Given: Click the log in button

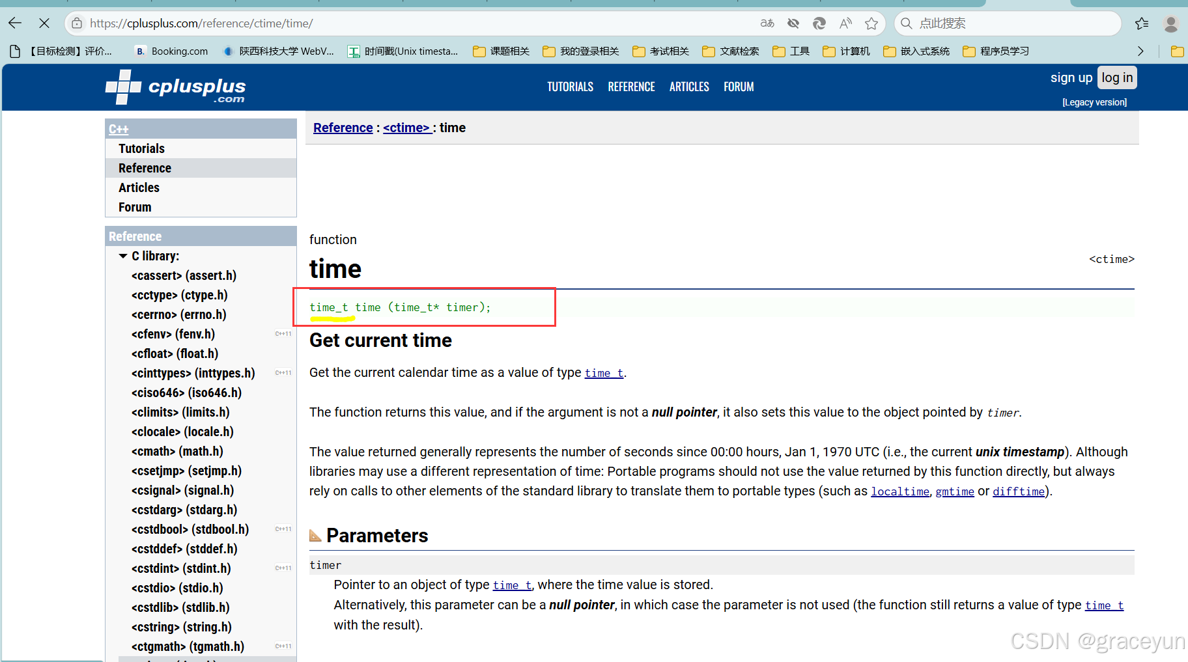Looking at the screenshot, I should [1117, 78].
